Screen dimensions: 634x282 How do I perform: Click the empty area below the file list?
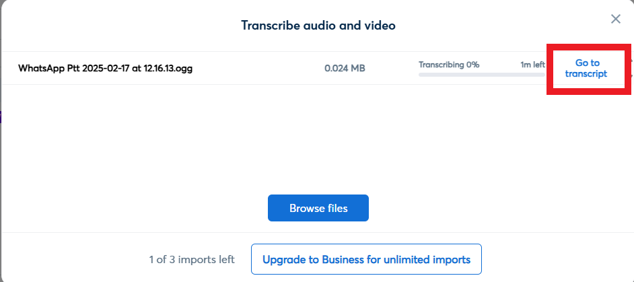pos(317,137)
